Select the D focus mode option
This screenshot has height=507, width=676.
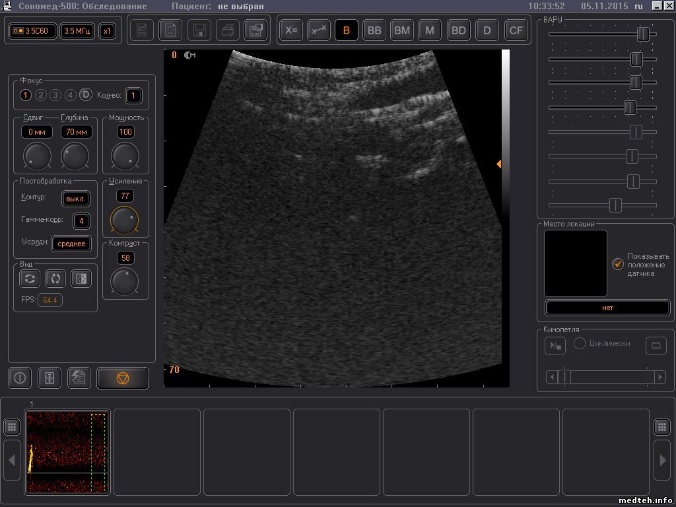(85, 95)
